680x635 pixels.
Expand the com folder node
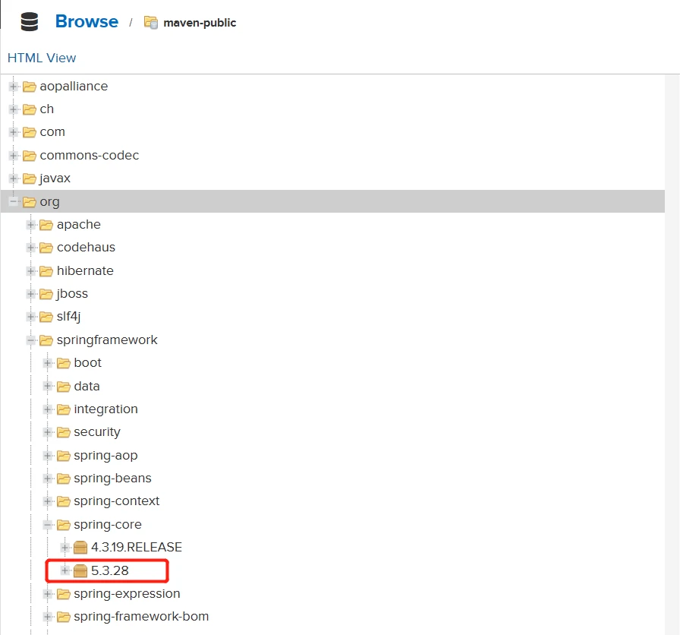pyautogui.click(x=14, y=132)
